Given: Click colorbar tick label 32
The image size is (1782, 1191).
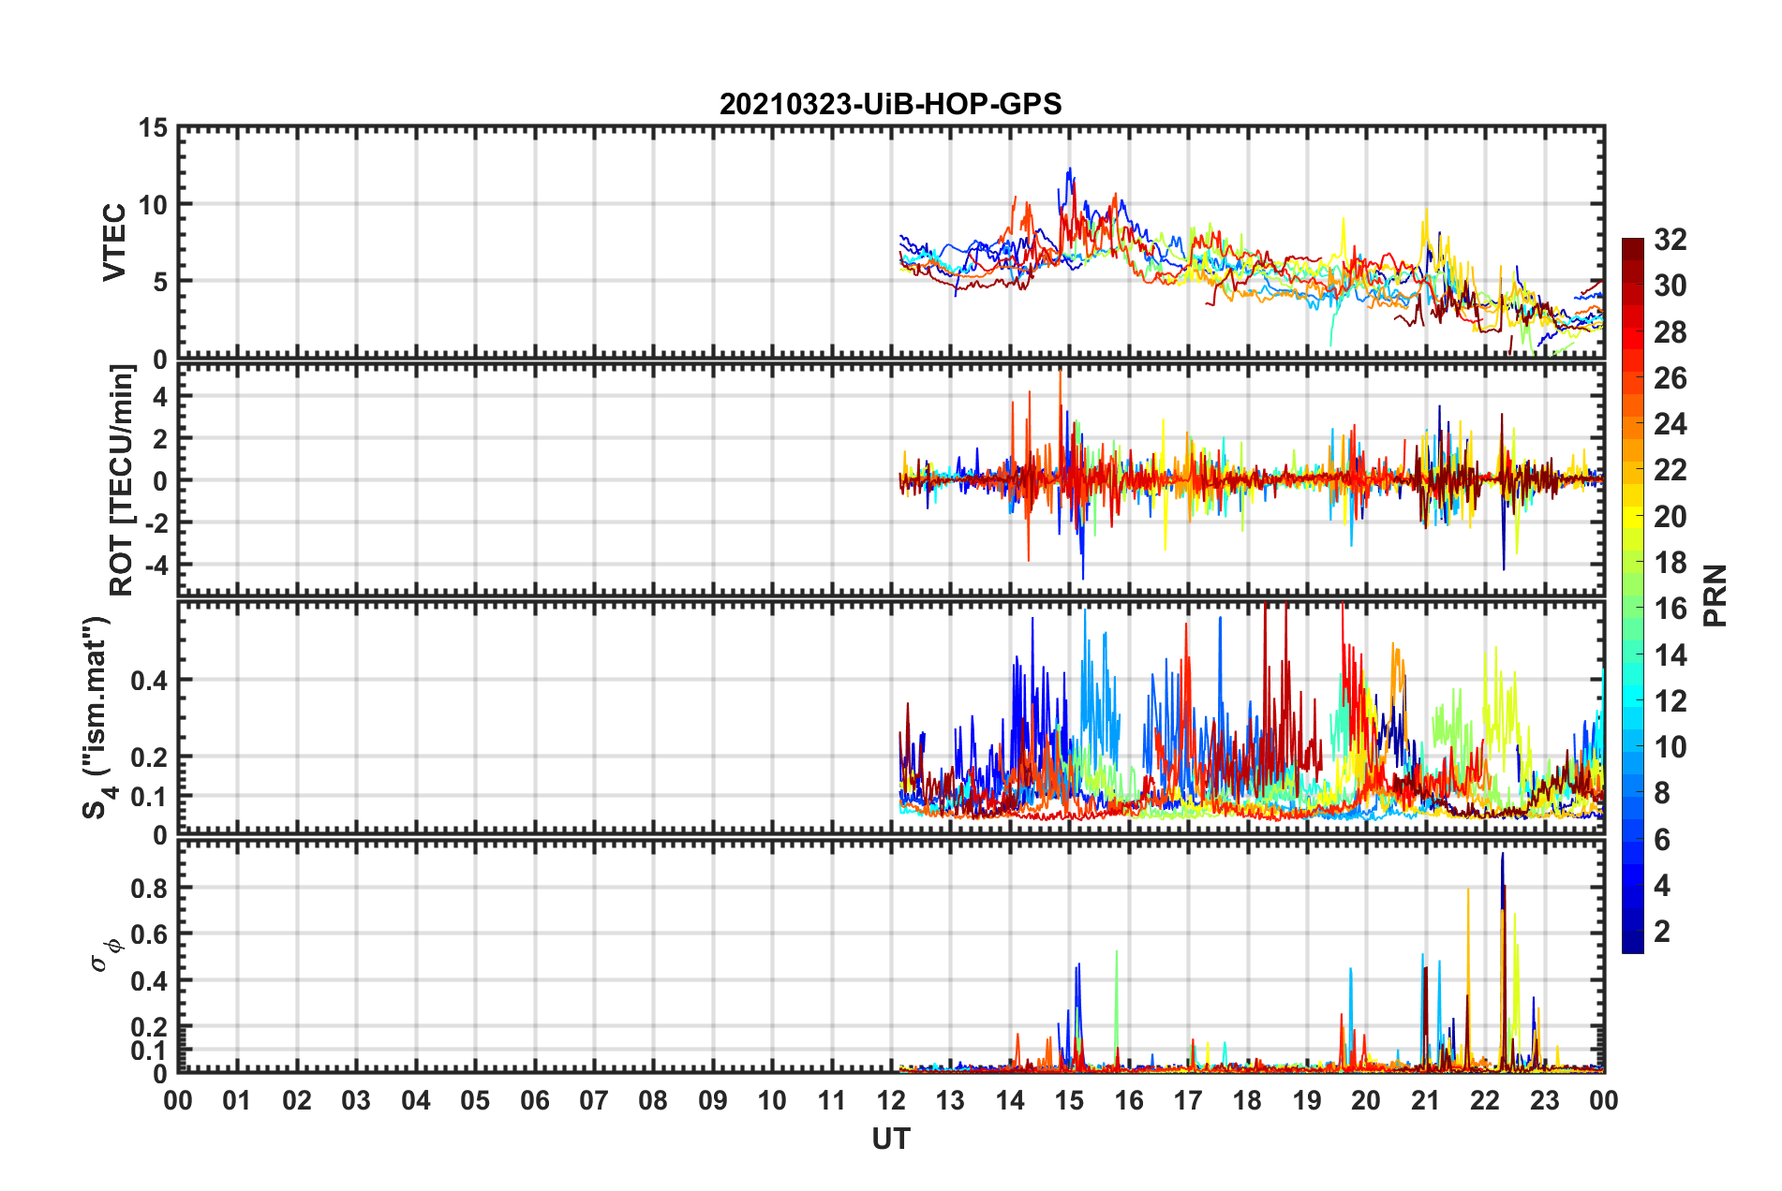Looking at the screenshot, I should click(x=1670, y=240).
